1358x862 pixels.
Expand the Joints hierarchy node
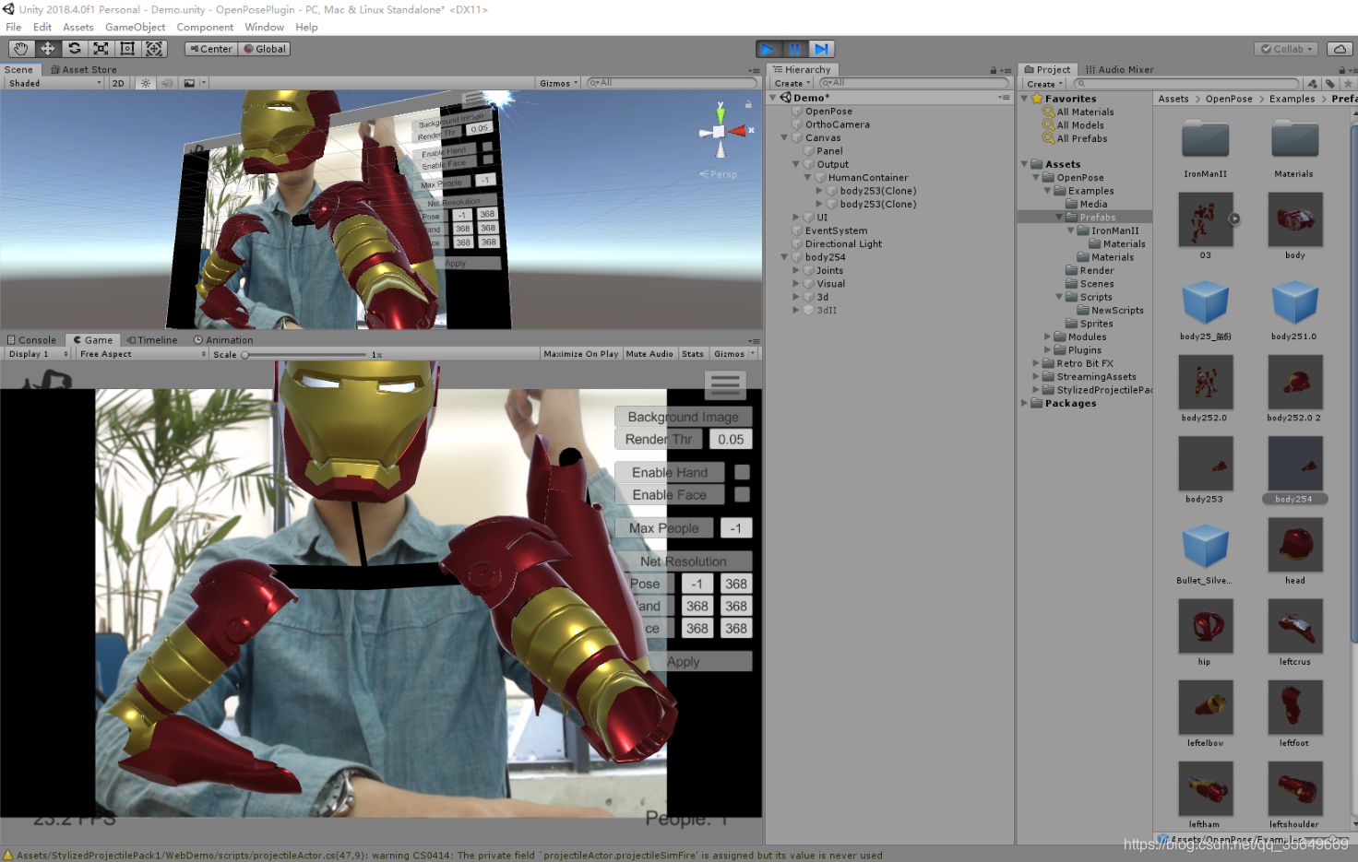point(796,271)
